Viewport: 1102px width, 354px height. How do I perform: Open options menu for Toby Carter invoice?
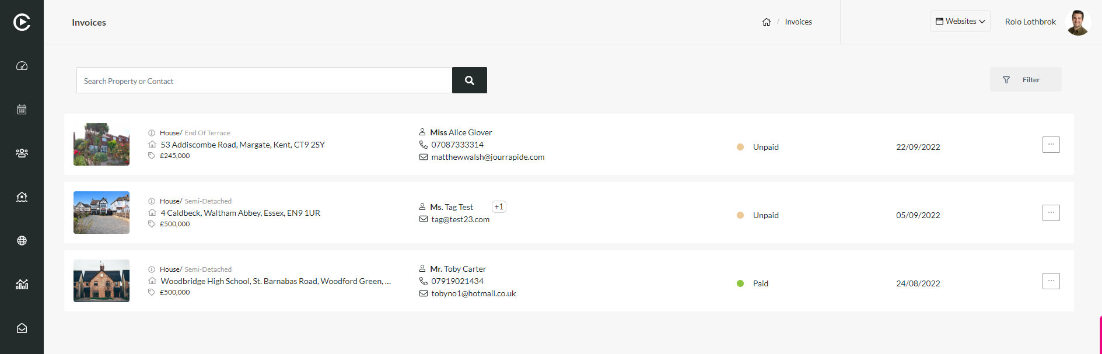[1051, 281]
